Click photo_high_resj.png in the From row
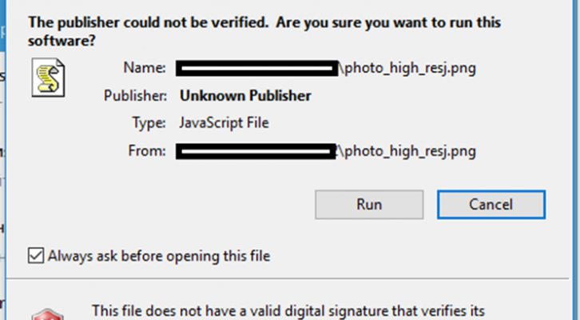The width and height of the screenshot is (580, 320). (411, 150)
